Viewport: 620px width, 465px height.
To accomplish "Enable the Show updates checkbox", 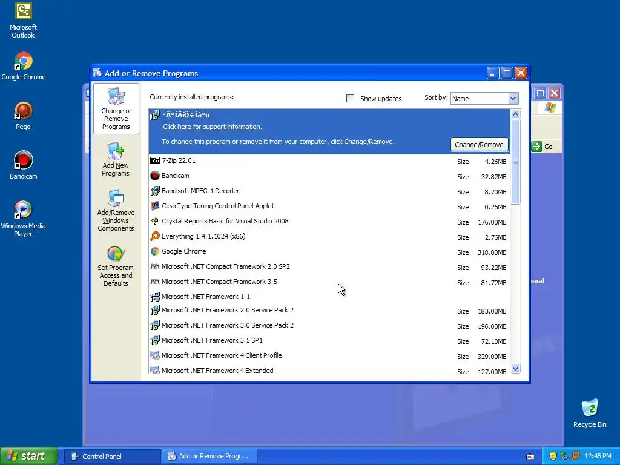I will pyautogui.click(x=351, y=99).
